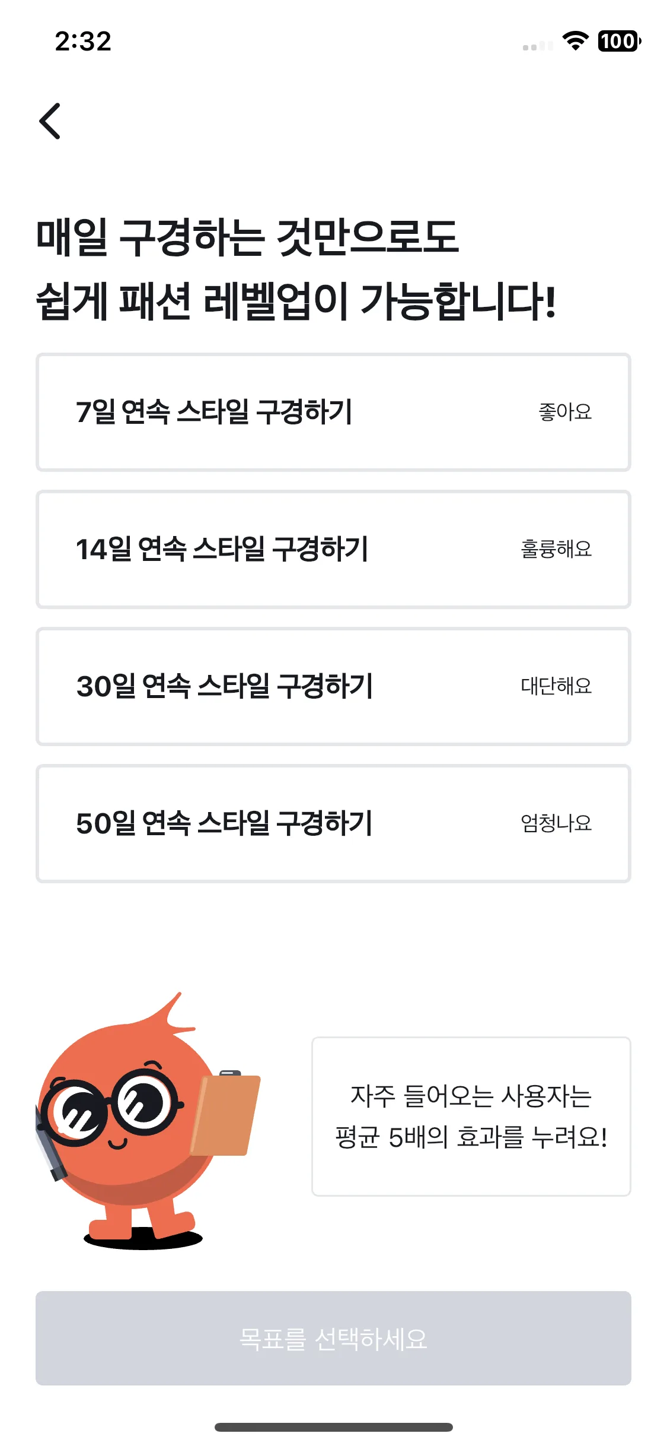Tap the clock showing 2:32

click(83, 42)
